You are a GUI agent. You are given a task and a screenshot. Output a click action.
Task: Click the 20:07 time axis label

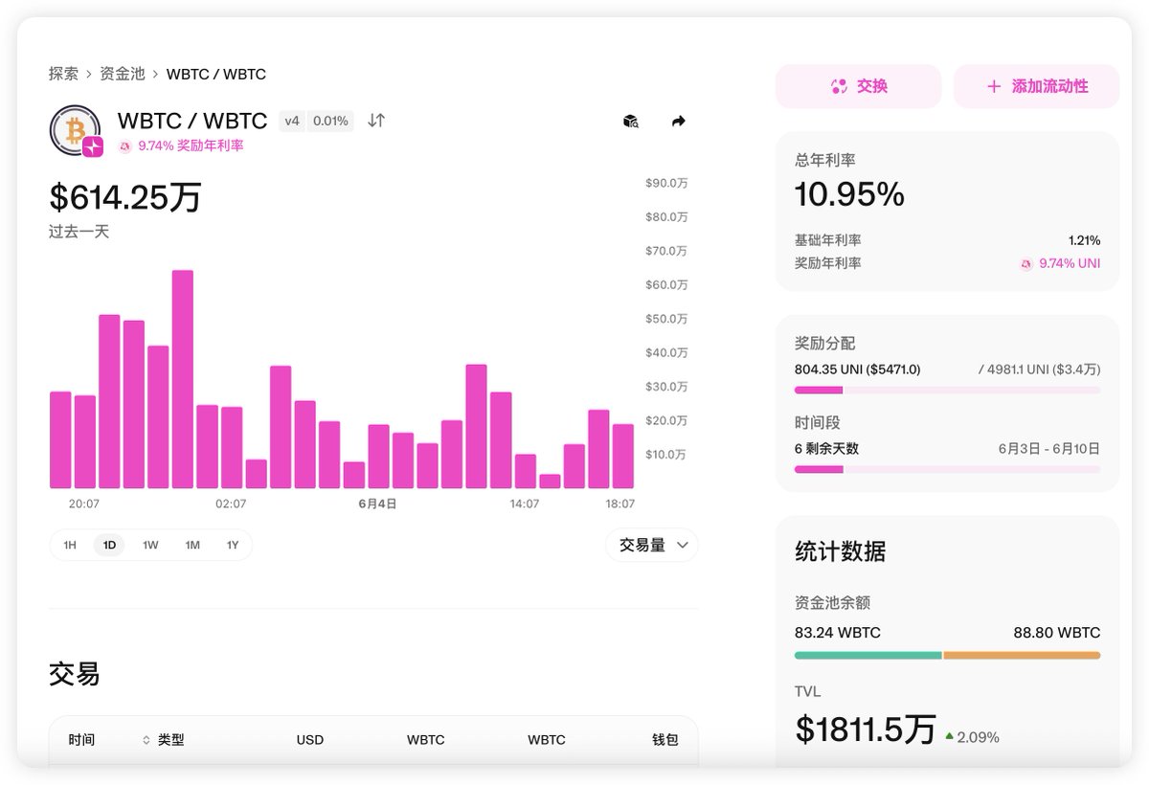(84, 504)
